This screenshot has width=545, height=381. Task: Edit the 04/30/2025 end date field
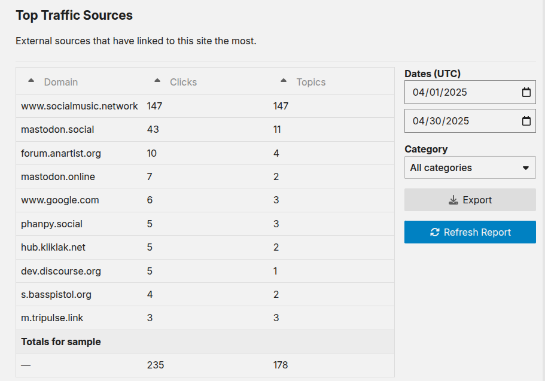coord(470,121)
